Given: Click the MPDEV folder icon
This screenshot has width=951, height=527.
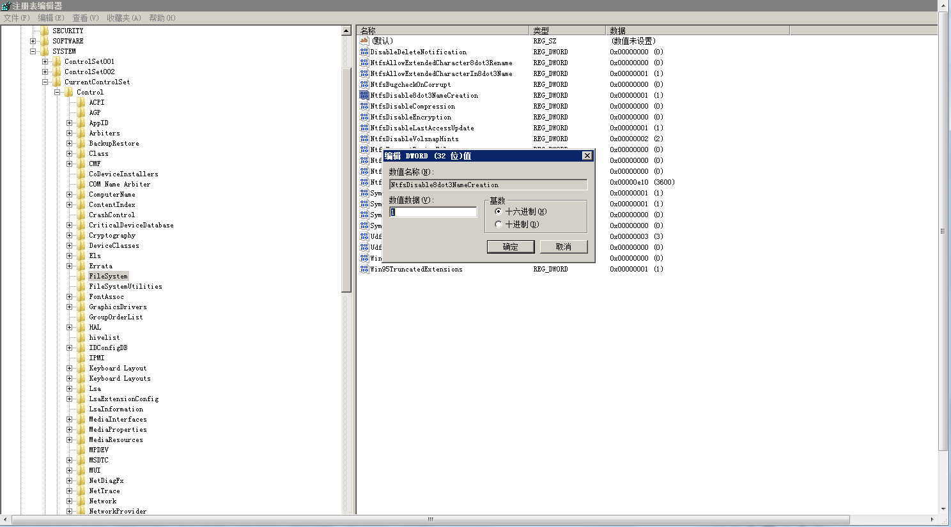Looking at the screenshot, I should [81, 450].
